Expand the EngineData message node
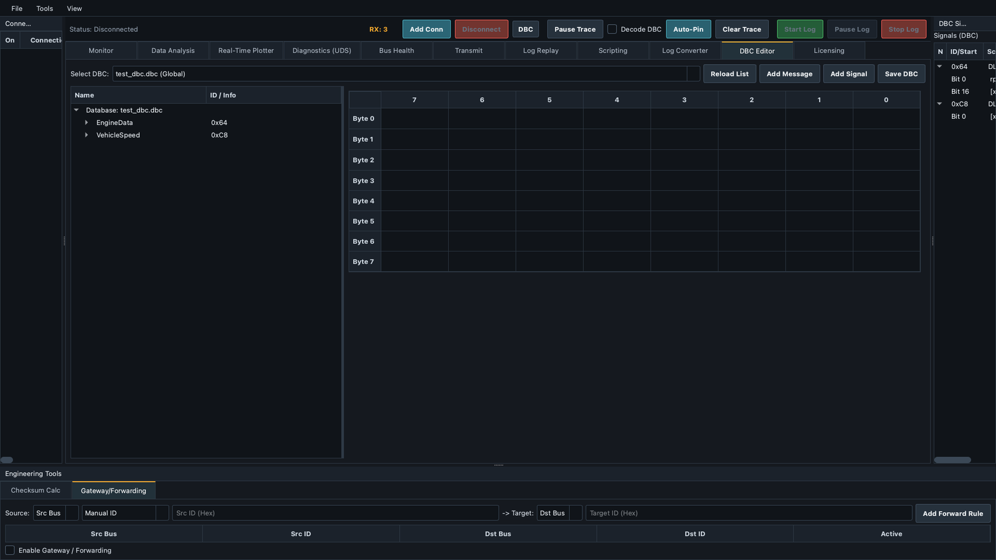The width and height of the screenshot is (996, 560). (x=87, y=123)
